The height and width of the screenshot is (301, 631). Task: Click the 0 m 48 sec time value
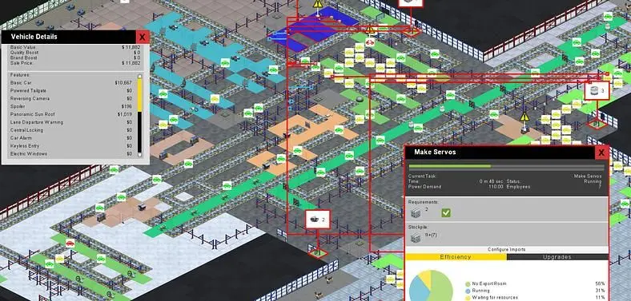pyautogui.click(x=491, y=181)
